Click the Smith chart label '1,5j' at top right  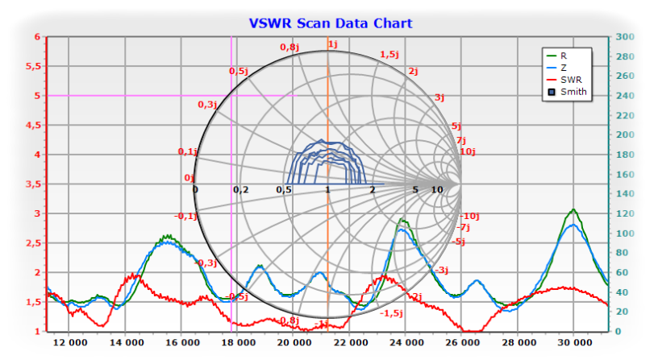point(389,55)
